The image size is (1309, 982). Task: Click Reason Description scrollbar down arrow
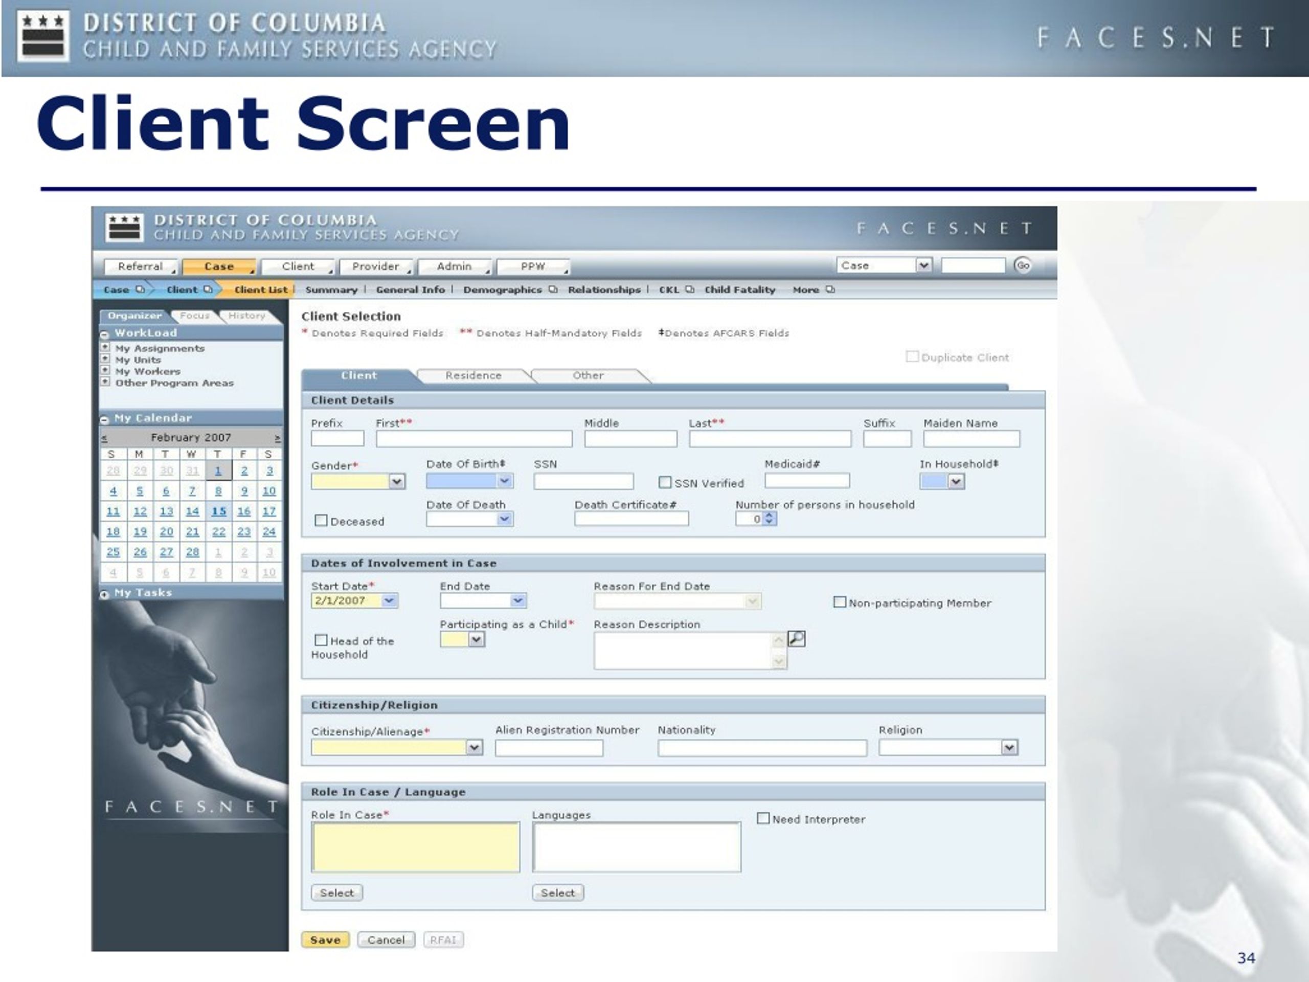779,662
